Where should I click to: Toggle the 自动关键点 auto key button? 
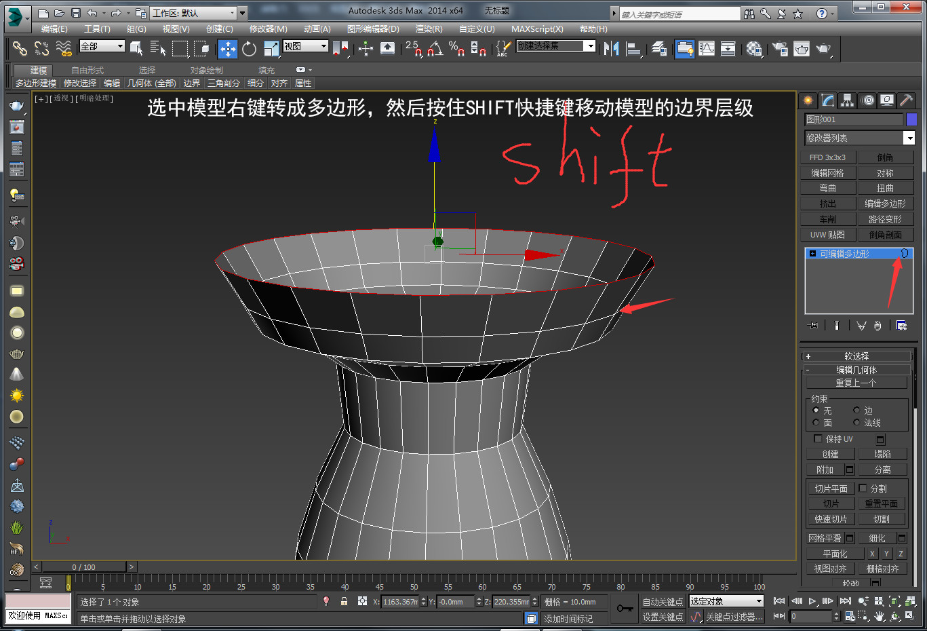click(663, 602)
